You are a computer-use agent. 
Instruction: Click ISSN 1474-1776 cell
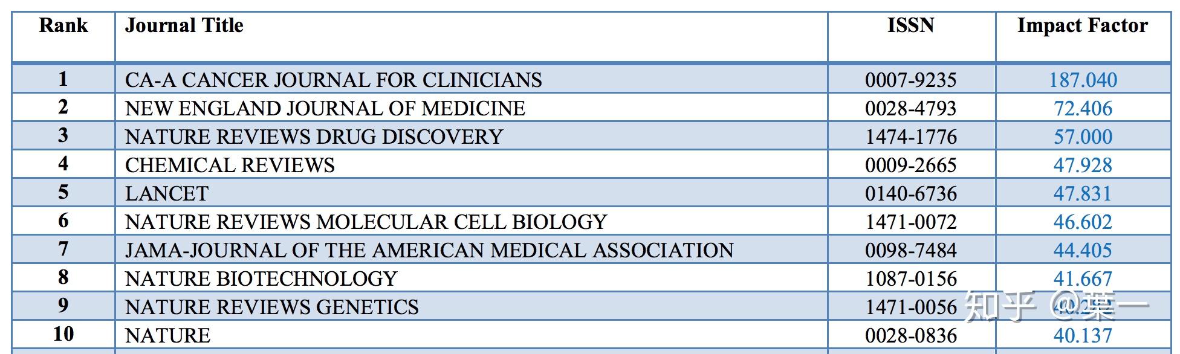coord(910,137)
